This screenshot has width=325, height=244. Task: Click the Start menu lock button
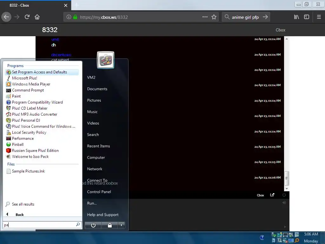[x=109, y=225]
